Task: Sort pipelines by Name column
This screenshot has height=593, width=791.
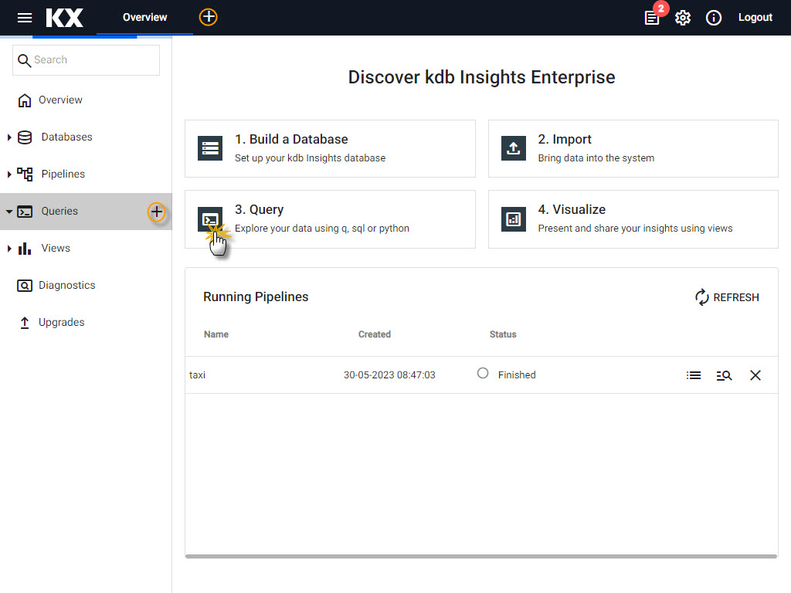Action: coord(216,334)
